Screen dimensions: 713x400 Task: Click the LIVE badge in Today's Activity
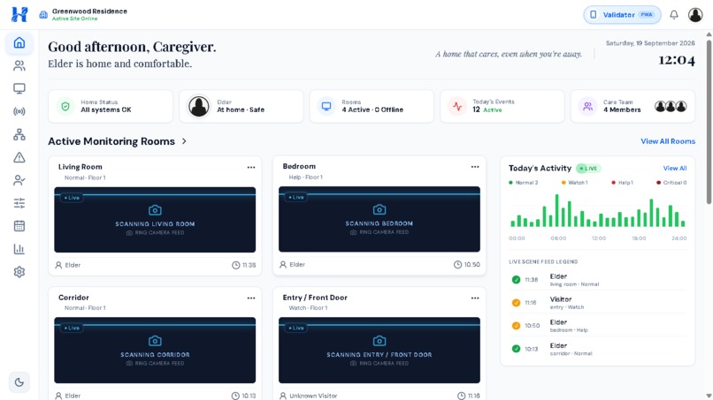pos(588,169)
